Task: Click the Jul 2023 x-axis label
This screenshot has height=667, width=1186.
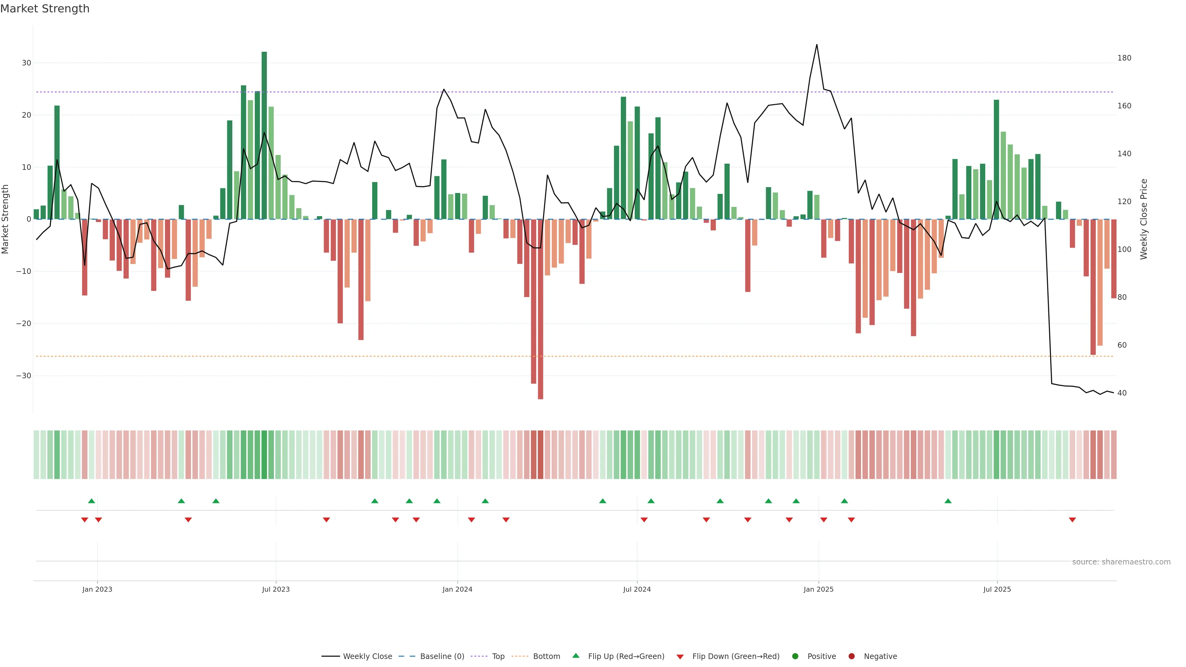Action: click(x=276, y=589)
